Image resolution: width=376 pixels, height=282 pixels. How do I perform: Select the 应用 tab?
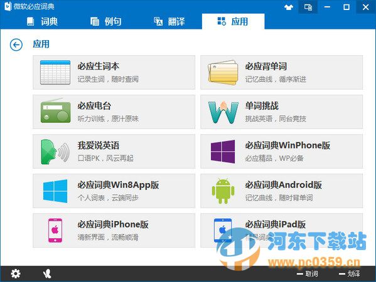click(233, 21)
